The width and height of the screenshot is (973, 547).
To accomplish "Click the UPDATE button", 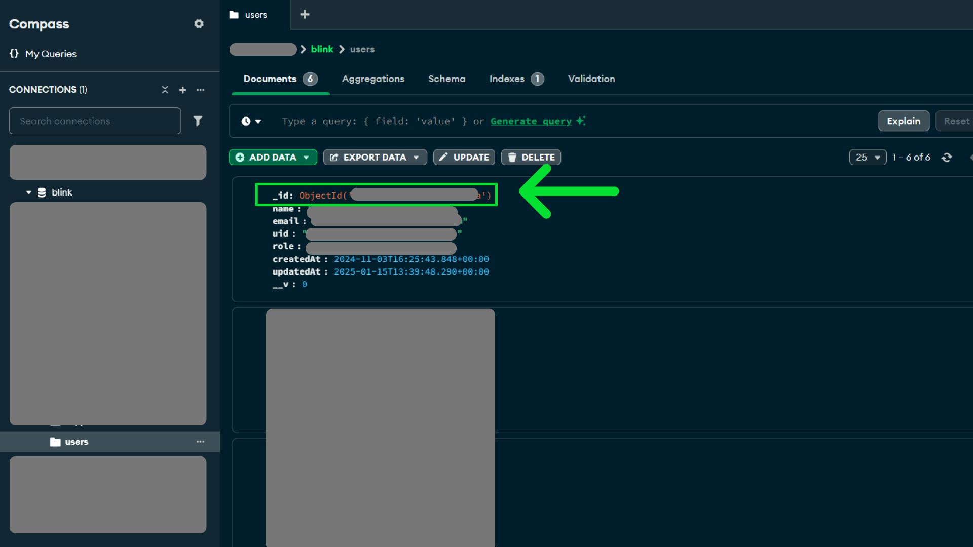I will [x=464, y=158].
